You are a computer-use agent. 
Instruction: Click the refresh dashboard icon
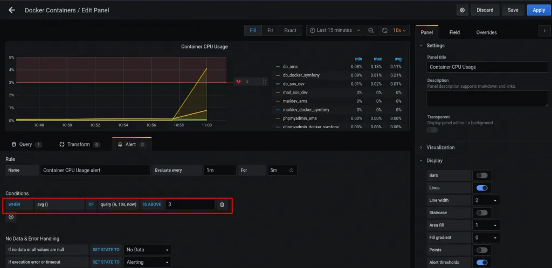384,30
